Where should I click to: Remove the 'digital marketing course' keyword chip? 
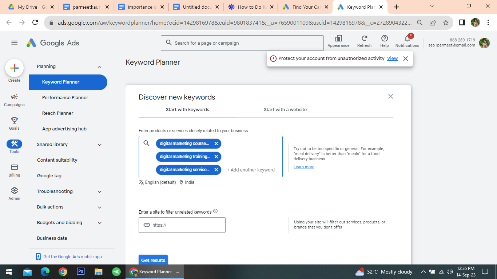(x=216, y=143)
